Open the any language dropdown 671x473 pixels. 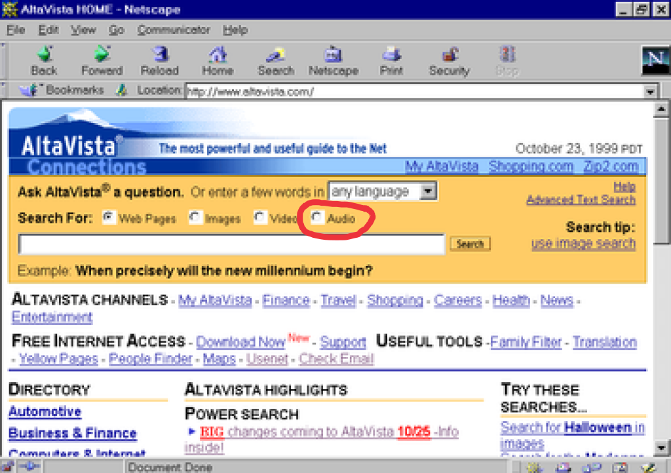click(x=383, y=191)
